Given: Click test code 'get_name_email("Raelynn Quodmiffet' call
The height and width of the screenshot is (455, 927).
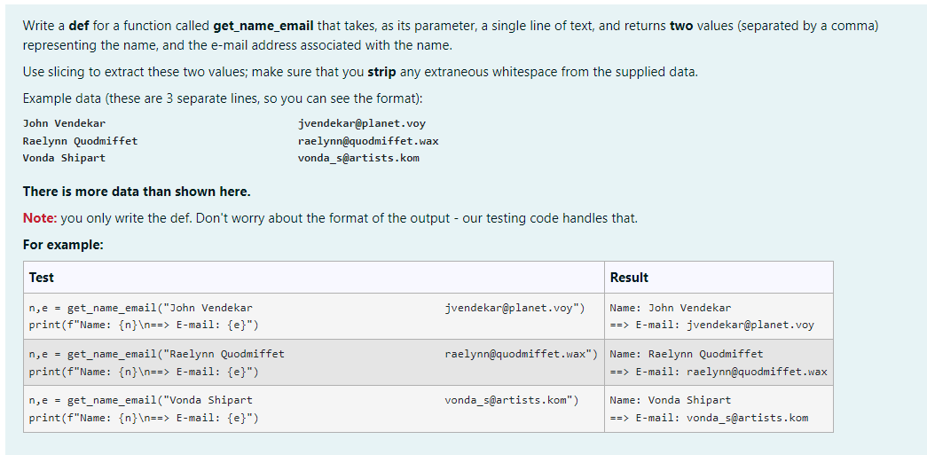Looking at the screenshot, I should [x=176, y=354].
